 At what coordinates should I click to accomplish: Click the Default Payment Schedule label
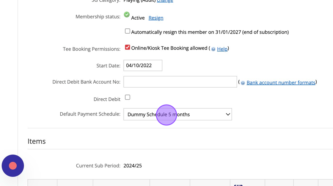pos(90,114)
